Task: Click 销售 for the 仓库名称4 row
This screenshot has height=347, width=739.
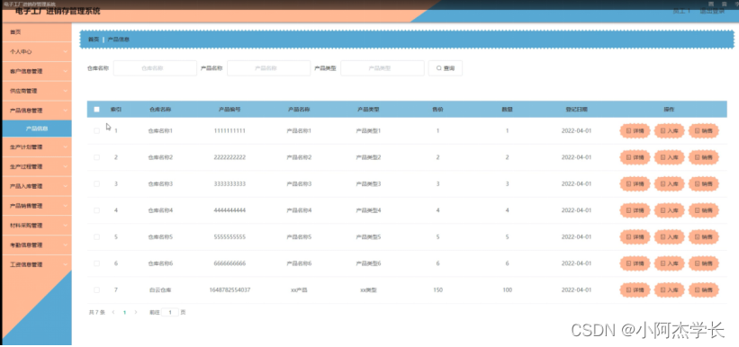Action: (x=704, y=210)
